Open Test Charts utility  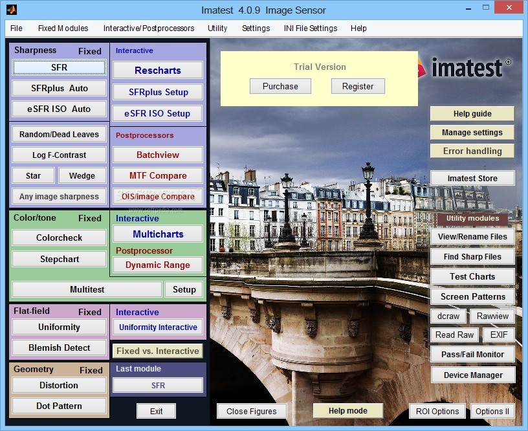point(472,276)
